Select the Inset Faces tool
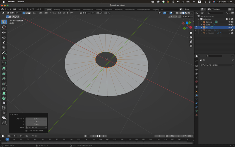This screenshot has height=147, width=235. [x=4, y=74]
